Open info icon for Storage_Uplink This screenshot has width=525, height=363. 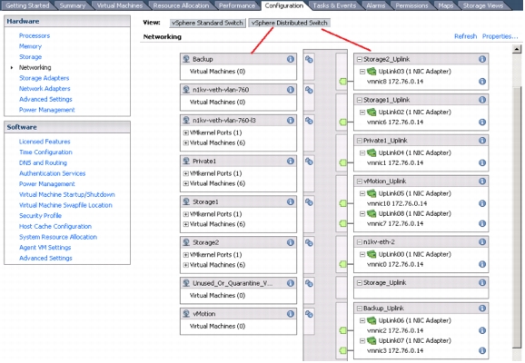pyautogui.click(x=482, y=283)
